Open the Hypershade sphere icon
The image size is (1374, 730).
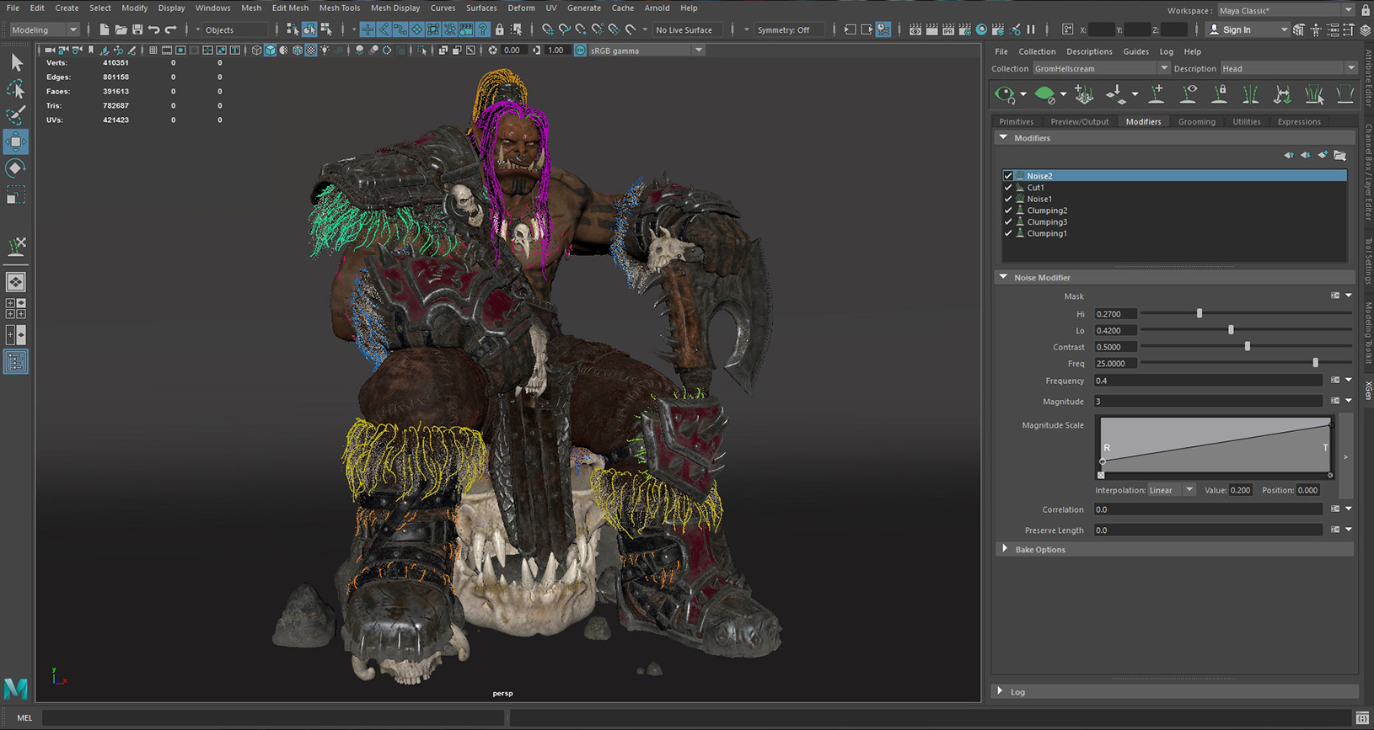(x=981, y=29)
